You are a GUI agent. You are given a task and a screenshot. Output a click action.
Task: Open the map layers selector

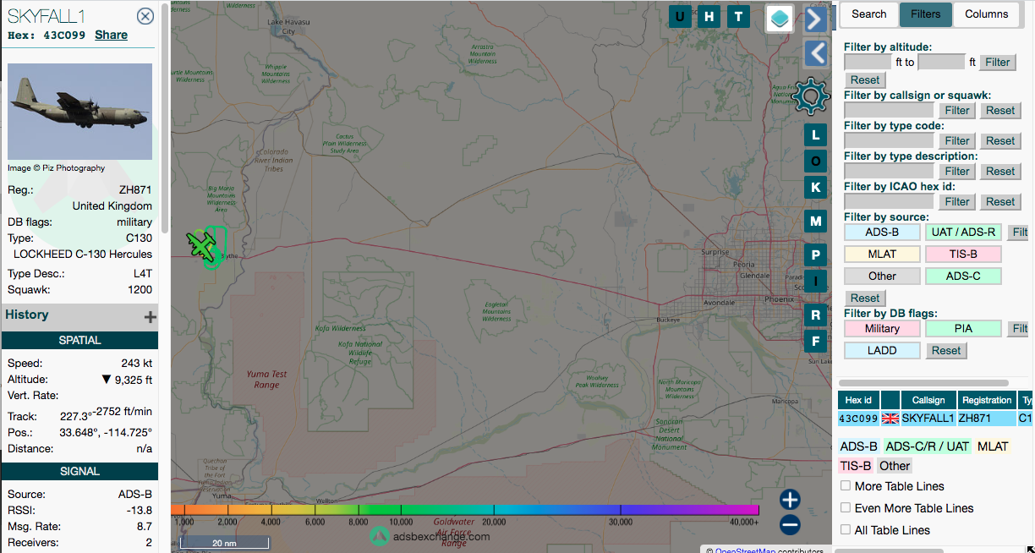pyautogui.click(x=780, y=18)
